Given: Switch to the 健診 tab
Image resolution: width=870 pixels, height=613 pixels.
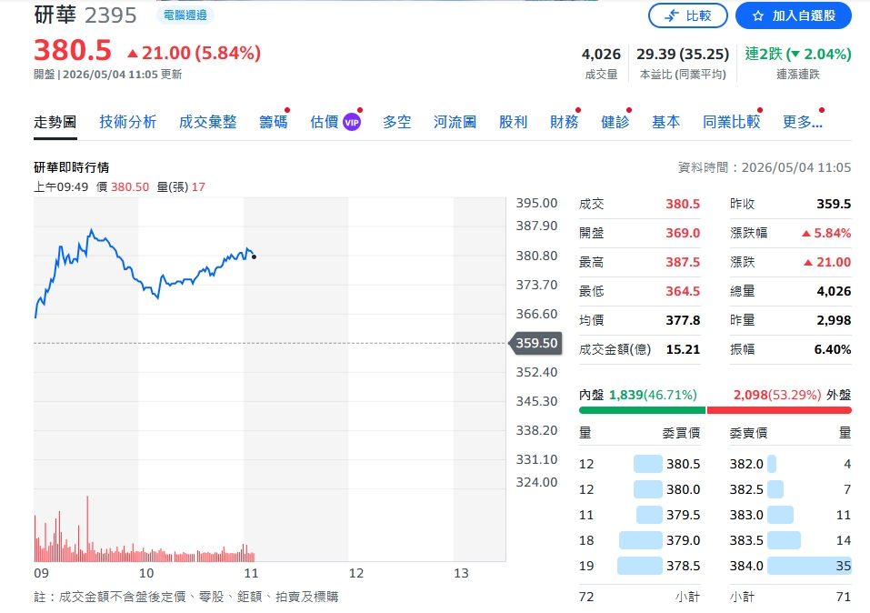Looking at the screenshot, I should 615,122.
